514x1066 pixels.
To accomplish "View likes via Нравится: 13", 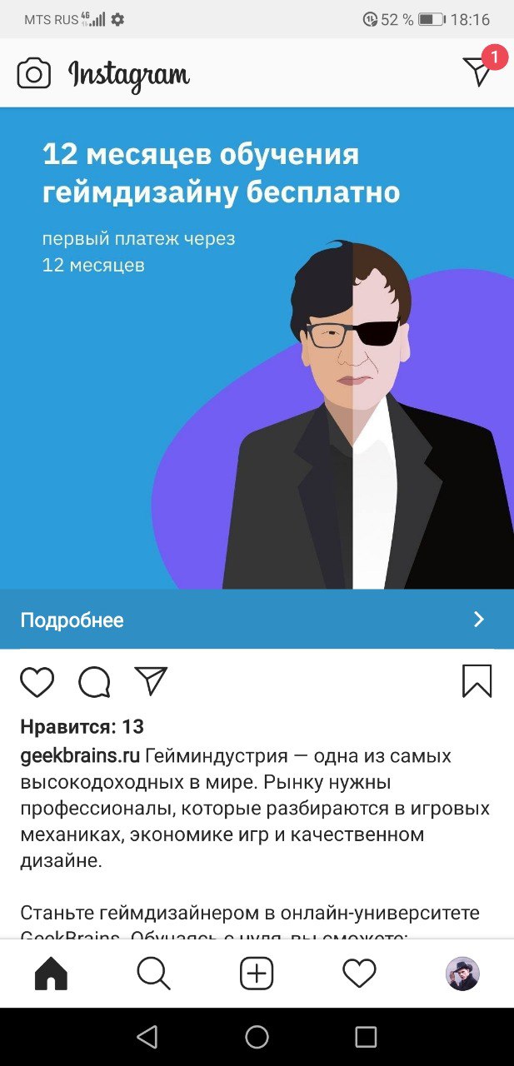I will point(82,727).
